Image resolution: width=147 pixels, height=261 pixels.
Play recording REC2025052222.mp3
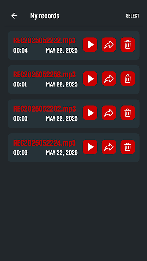tap(90, 45)
